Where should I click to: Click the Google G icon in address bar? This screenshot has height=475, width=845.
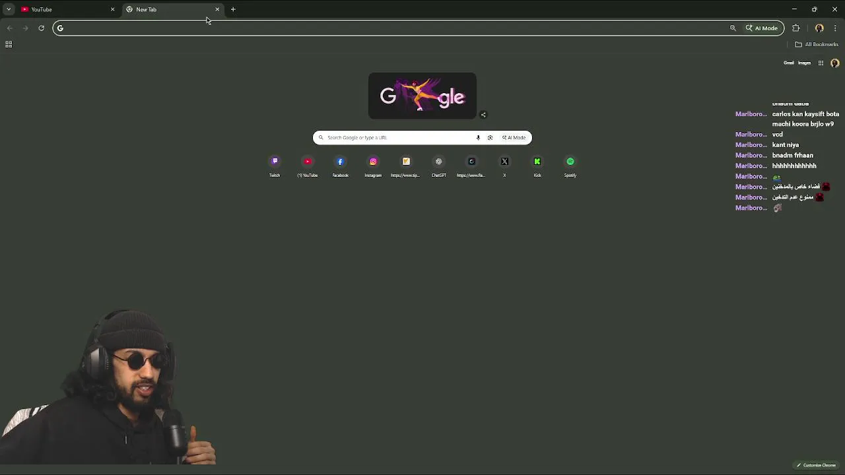(60, 28)
